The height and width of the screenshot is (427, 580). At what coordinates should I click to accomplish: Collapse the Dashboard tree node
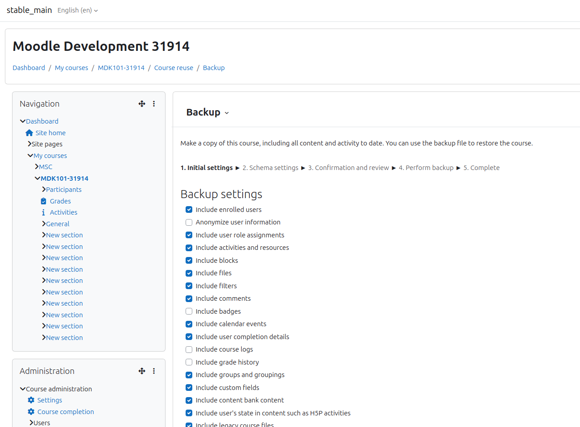23,121
